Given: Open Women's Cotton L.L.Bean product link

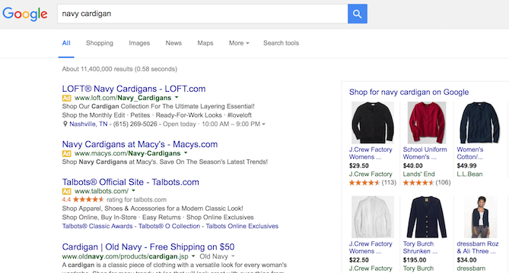Looking at the screenshot, I should pos(470,153).
